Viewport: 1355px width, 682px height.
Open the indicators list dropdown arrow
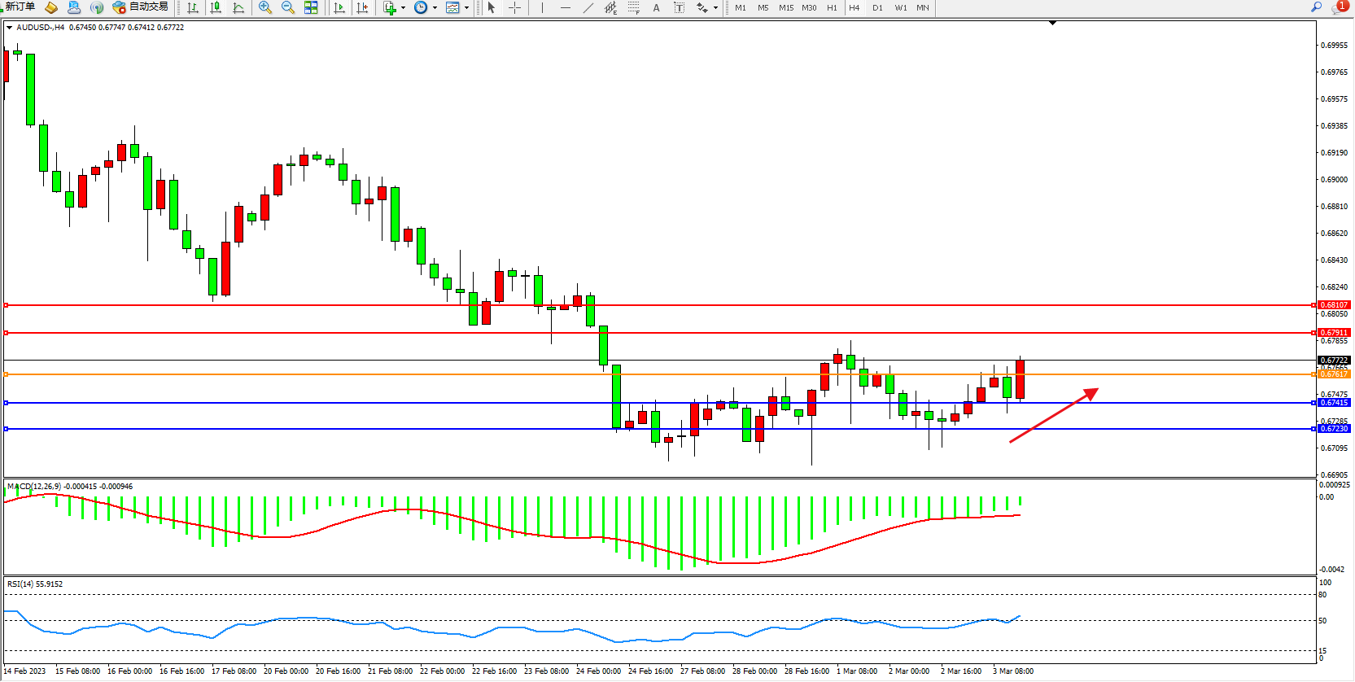tap(403, 8)
